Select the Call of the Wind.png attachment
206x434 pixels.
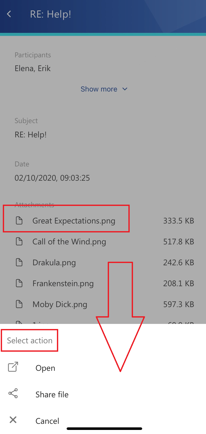click(103, 242)
